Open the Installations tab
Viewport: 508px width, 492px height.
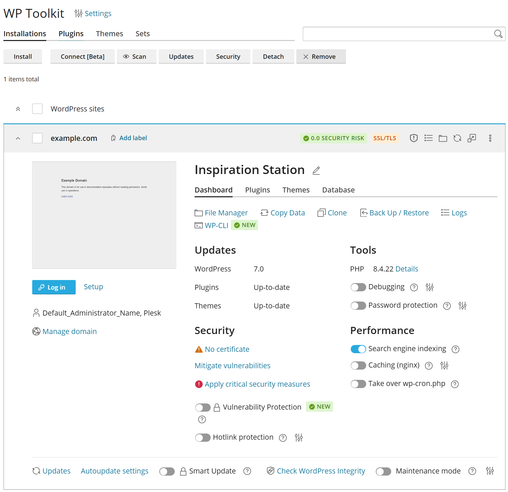click(x=25, y=34)
